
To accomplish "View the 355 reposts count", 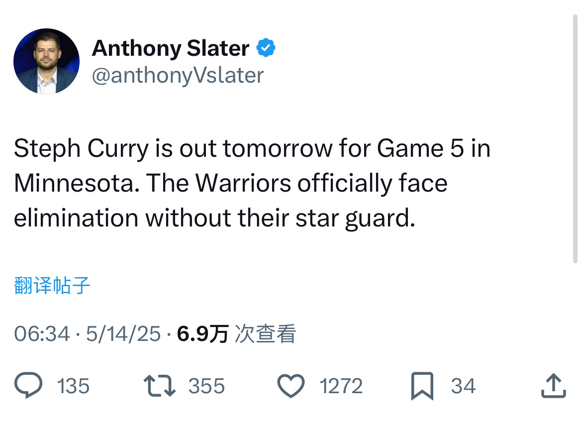I will pos(206,386).
